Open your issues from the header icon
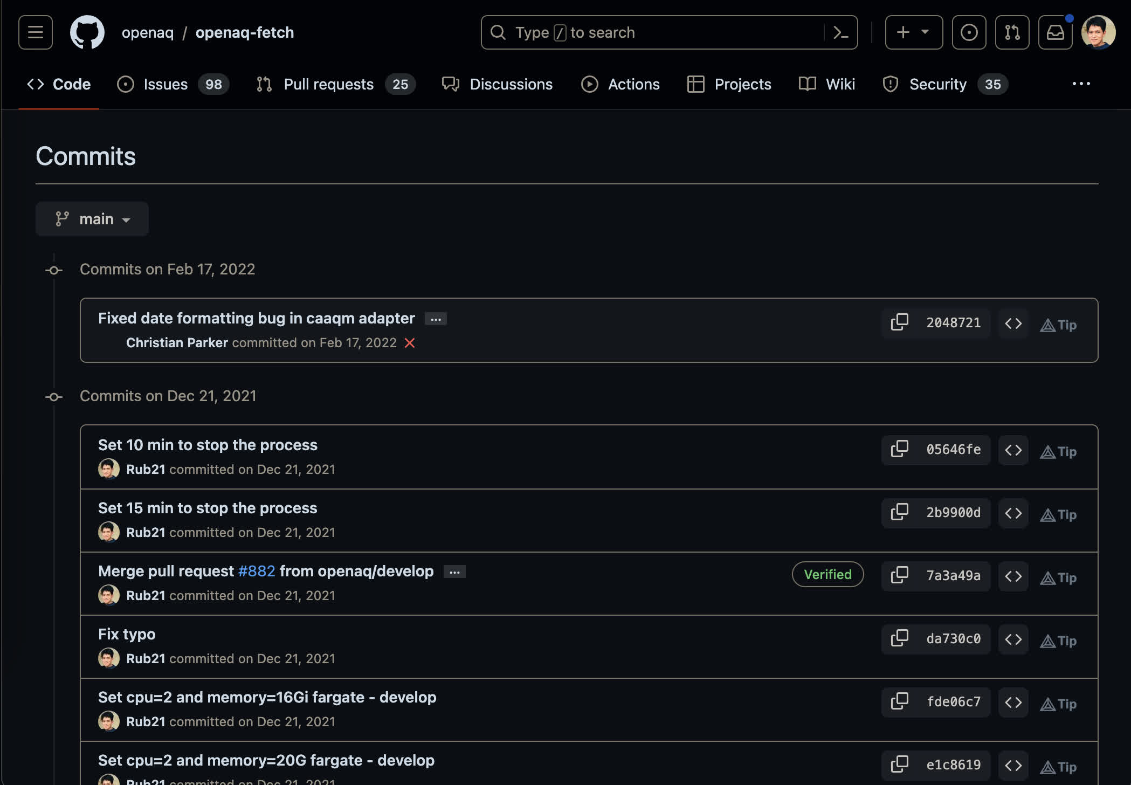The image size is (1131, 785). coord(969,32)
